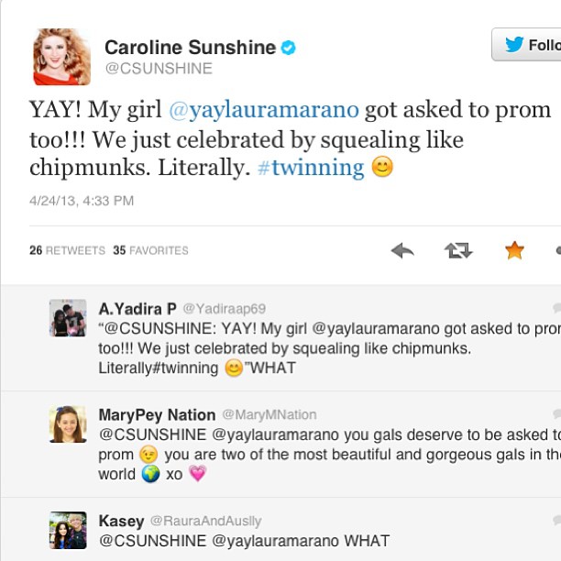Image resolution: width=561 pixels, height=561 pixels.
Task: Click the @RauraAndAuslly handle
Action: pos(205,521)
